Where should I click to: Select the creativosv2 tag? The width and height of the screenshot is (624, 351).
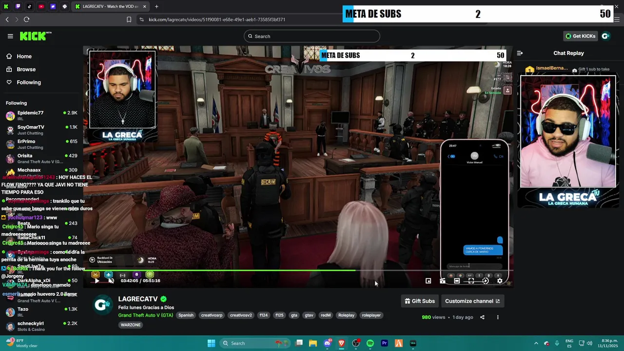pyautogui.click(x=241, y=315)
